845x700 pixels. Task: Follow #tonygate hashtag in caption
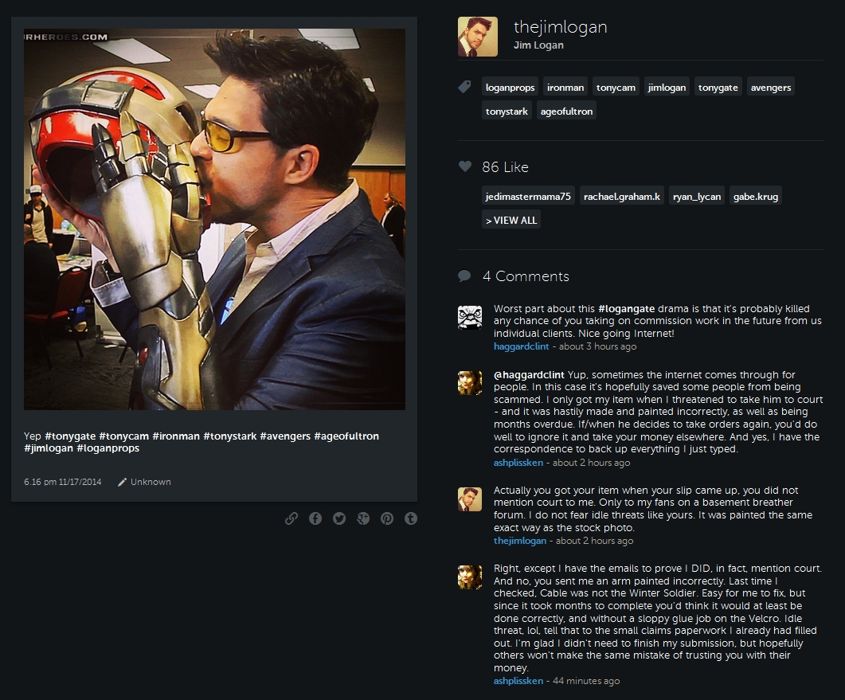[x=70, y=436]
